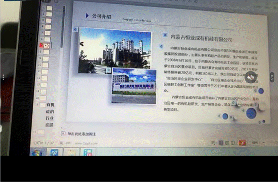
Task: Select slide 5 thumbnail
Action: [48, 33]
